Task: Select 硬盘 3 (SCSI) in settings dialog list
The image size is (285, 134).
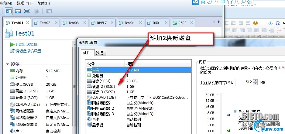Action: 139,92
